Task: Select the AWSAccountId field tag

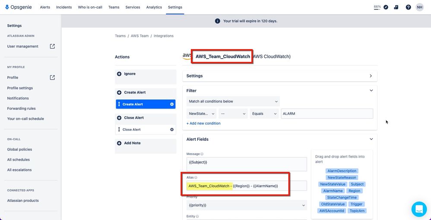Action: click(332, 211)
